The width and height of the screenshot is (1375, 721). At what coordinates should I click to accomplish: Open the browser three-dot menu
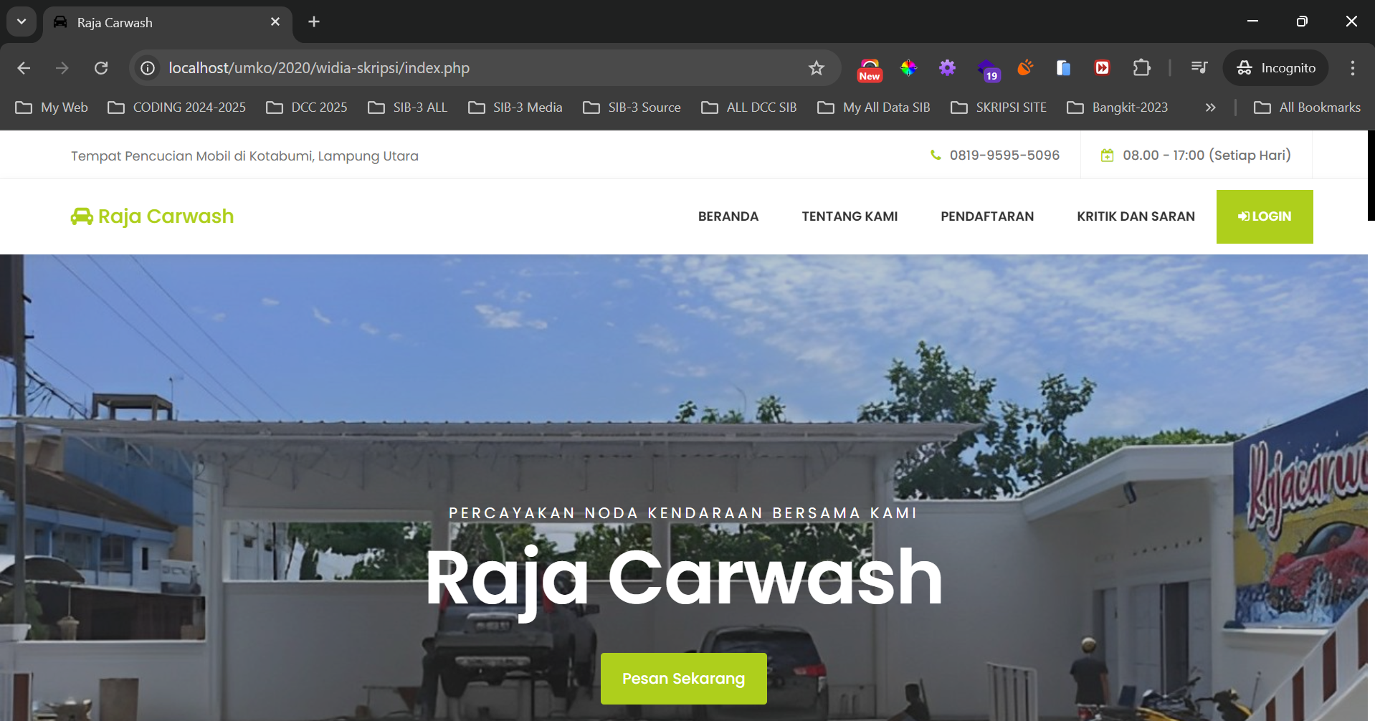(x=1352, y=67)
